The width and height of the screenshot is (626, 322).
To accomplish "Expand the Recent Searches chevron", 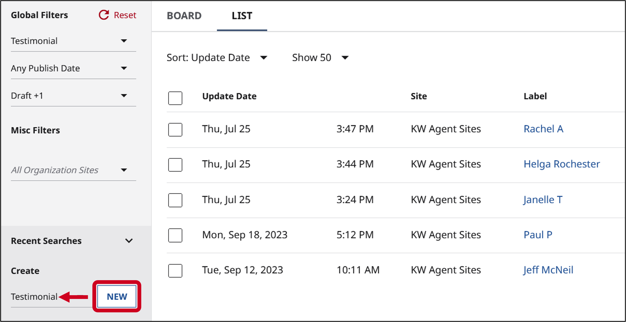I will pyautogui.click(x=129, y=241).
